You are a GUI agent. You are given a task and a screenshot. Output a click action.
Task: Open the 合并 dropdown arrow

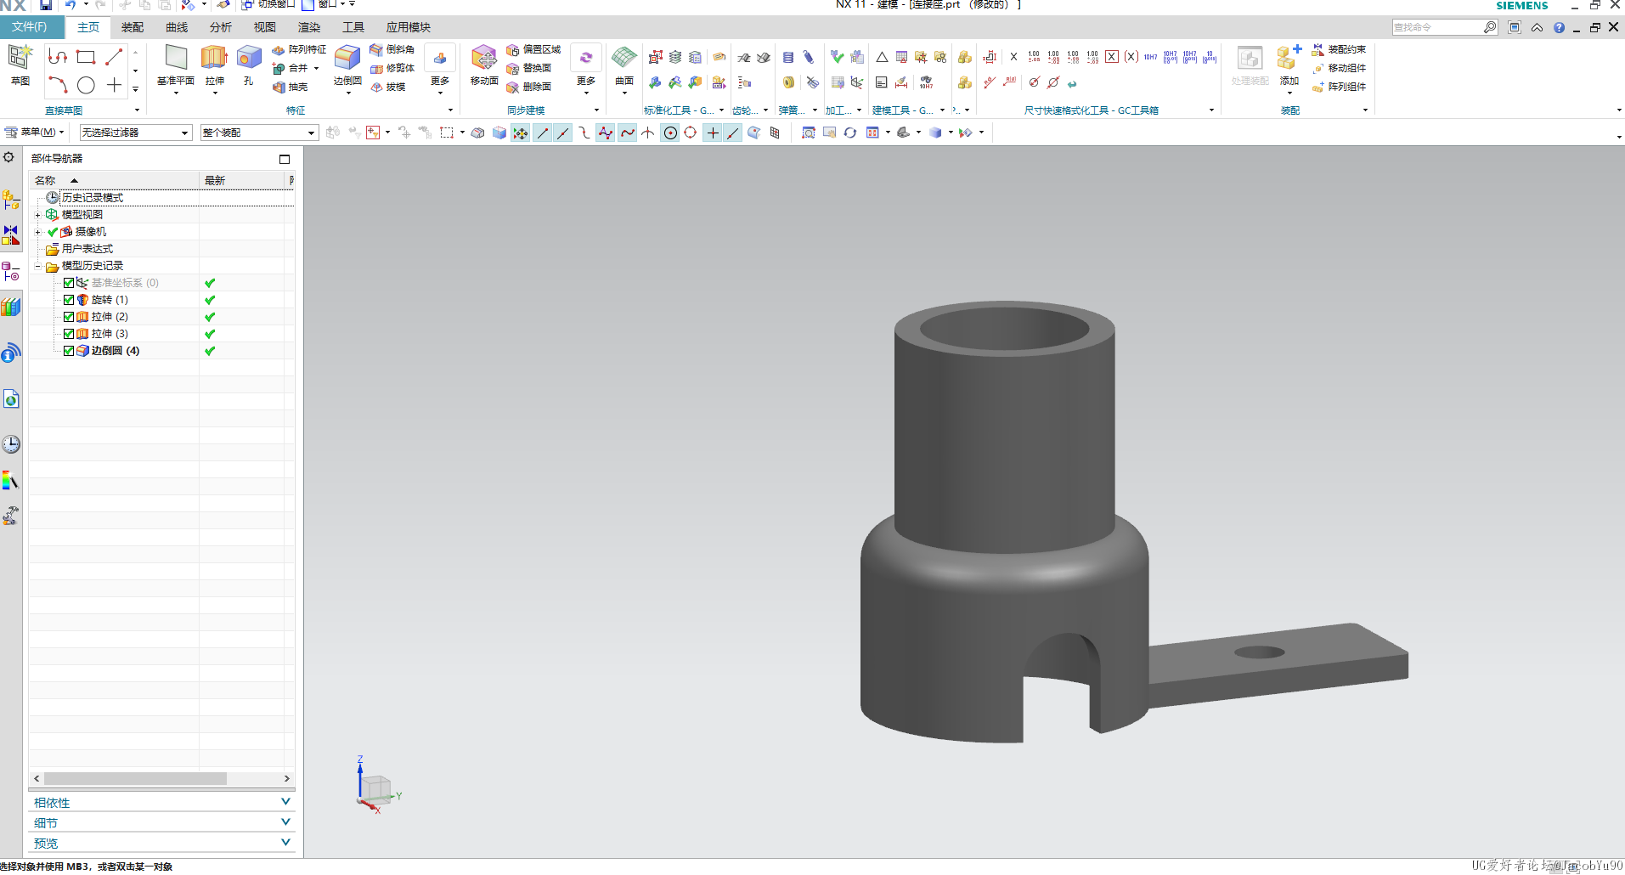(x=317, y=68)
